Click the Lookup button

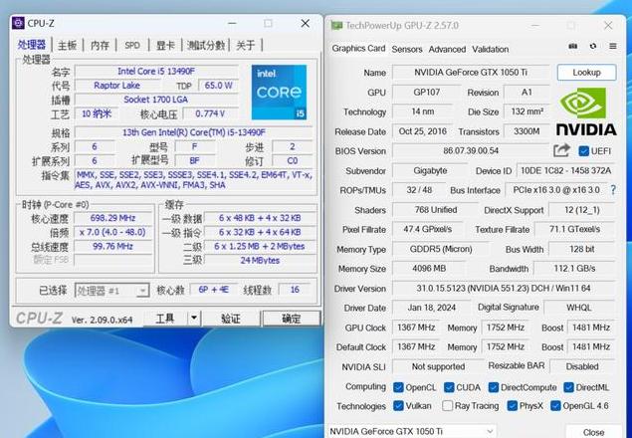(586, 73)
